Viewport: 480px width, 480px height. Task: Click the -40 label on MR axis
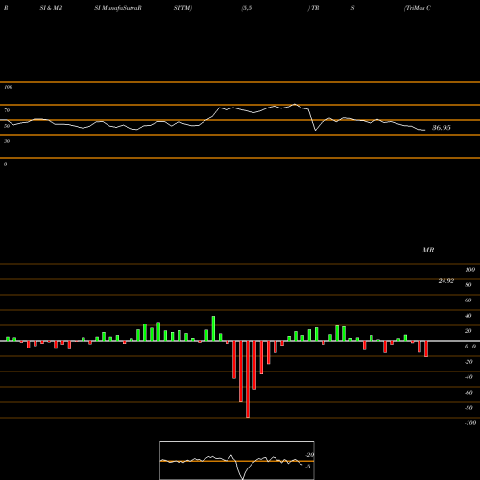pyautogui.click(x=468, y=377)
